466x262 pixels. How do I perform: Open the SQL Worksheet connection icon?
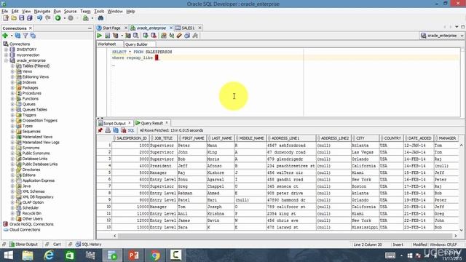86,18
